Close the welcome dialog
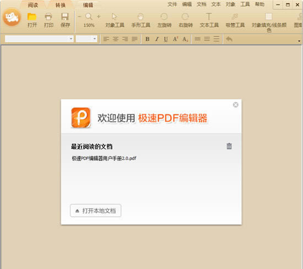Screen dimensions: 303x269 point(236,105)
